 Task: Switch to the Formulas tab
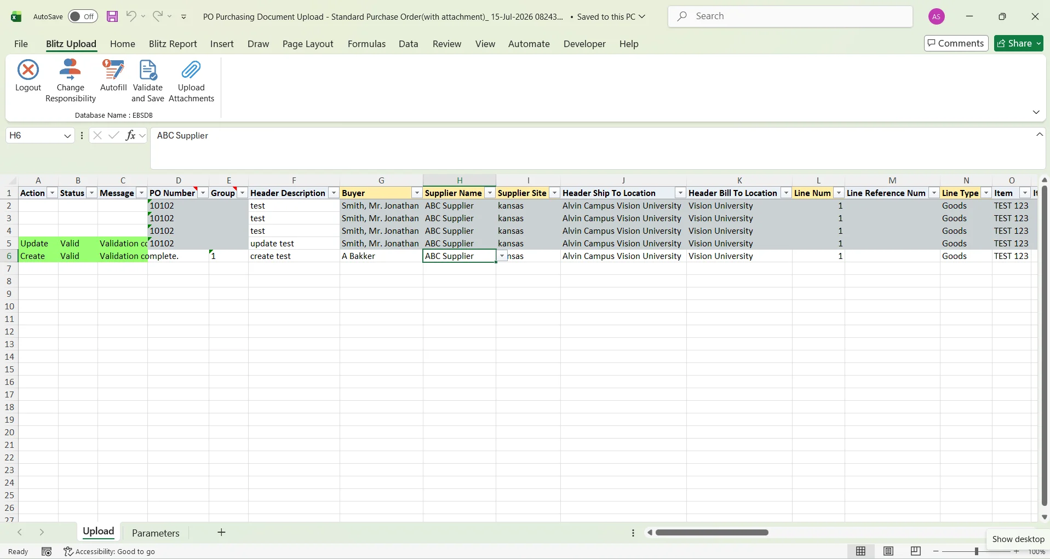pyautogui.click(x=366, y=44)
